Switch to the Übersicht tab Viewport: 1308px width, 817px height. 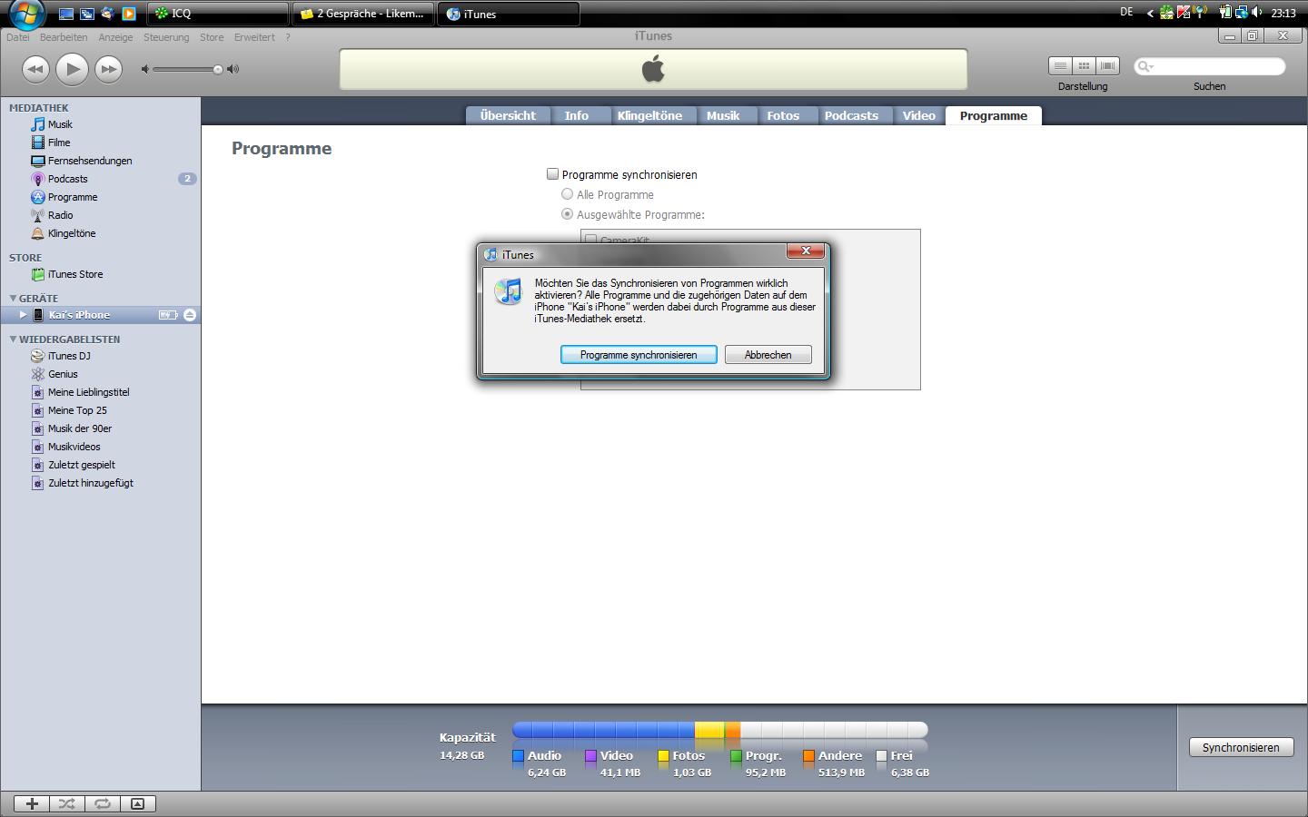tap(508, 115)
